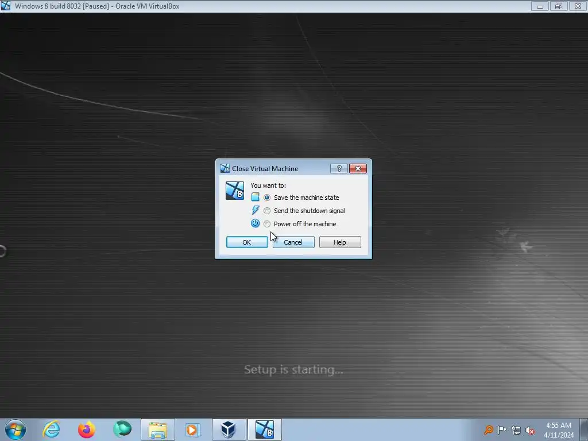Open the clock showing 4:55 AM
588x441 pixels.
[559, 430]
